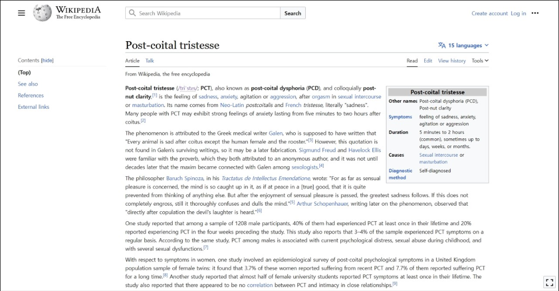Open the Symptoms link in infobox
This screenshot has height=291, width=559.
[400, 117]
